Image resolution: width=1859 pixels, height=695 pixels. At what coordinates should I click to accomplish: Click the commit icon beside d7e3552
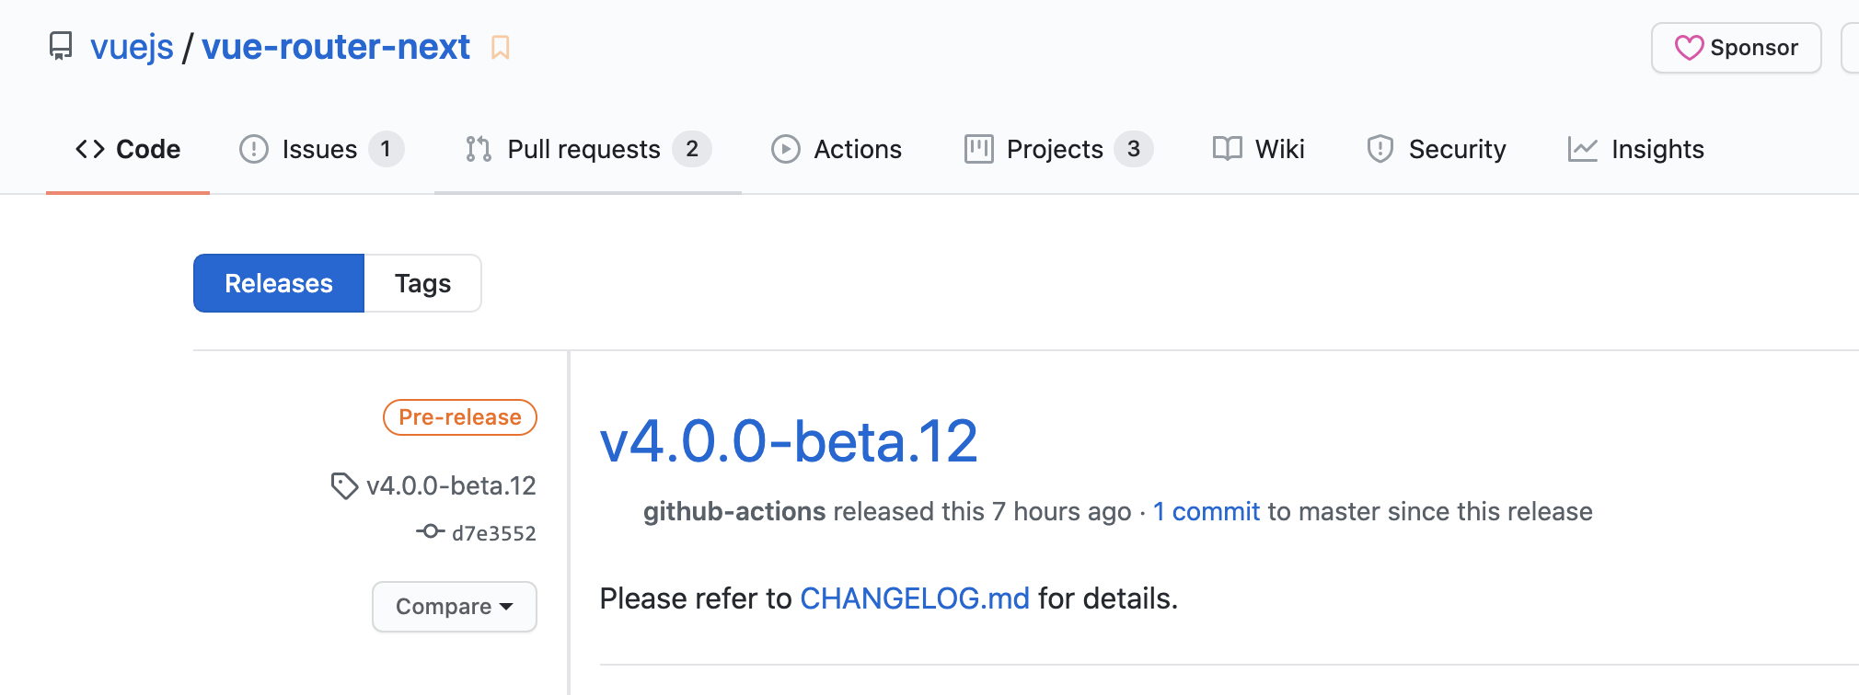pyautogui.click(x=430, y=531)
